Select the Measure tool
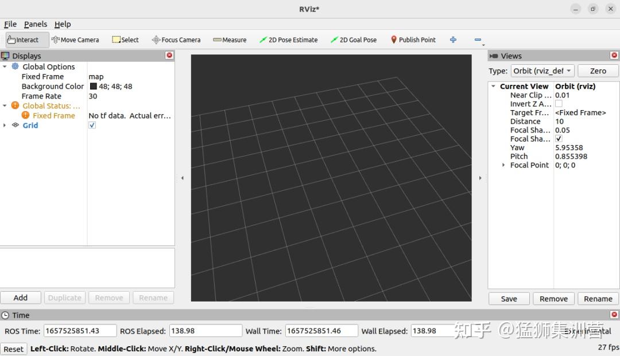The height and width of the screenshot is (356, 620). pyautogui.click(x=229, y=40)
